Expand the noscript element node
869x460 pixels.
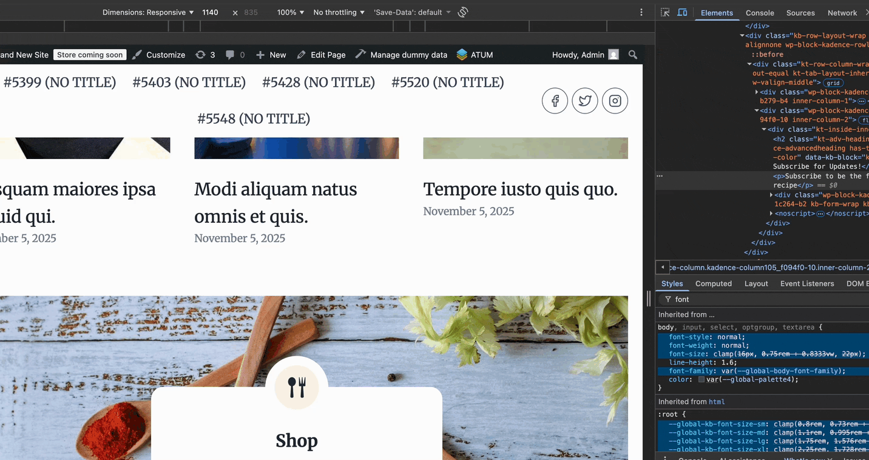click(x=771, y=214)
